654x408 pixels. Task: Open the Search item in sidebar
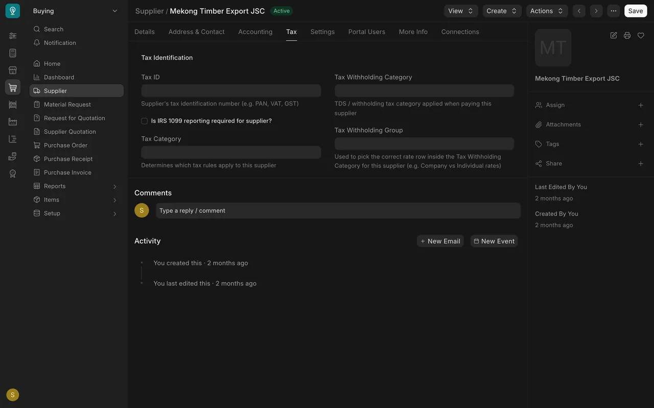(x=76, y=29)
